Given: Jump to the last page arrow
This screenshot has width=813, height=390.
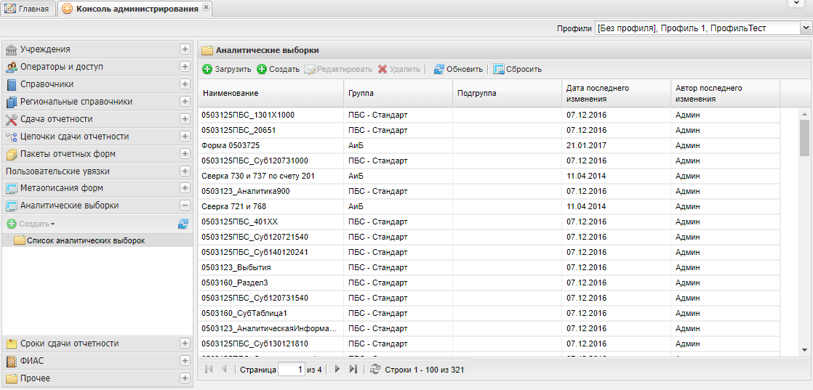Looking at the screenshot, I should 353,370.
